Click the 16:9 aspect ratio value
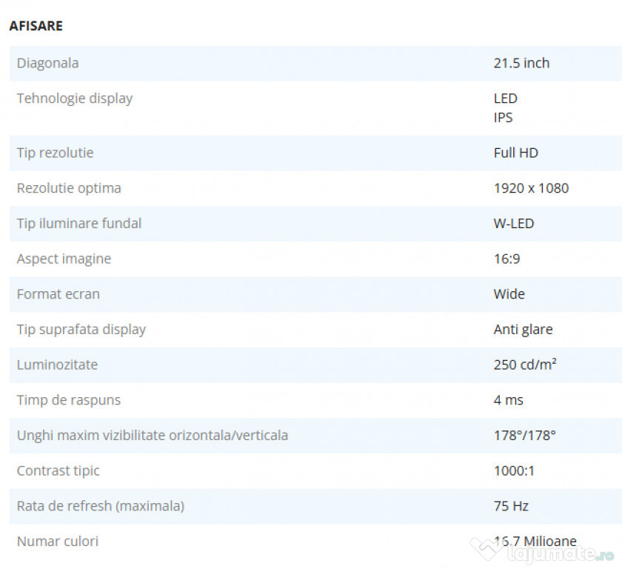The height and width of the screenshot is (569, 622). click(x=506, y=259)
